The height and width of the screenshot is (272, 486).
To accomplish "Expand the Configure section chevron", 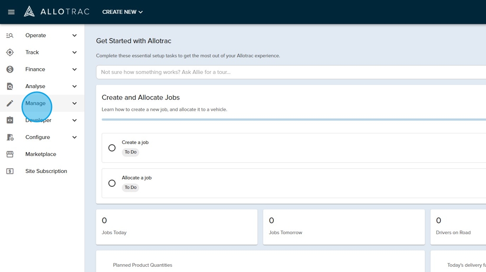I will point(75,137).
